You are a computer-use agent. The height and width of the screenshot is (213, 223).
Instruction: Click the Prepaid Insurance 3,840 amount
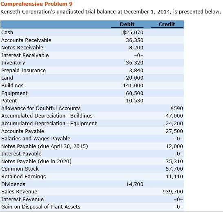click(x=136, y=70)
